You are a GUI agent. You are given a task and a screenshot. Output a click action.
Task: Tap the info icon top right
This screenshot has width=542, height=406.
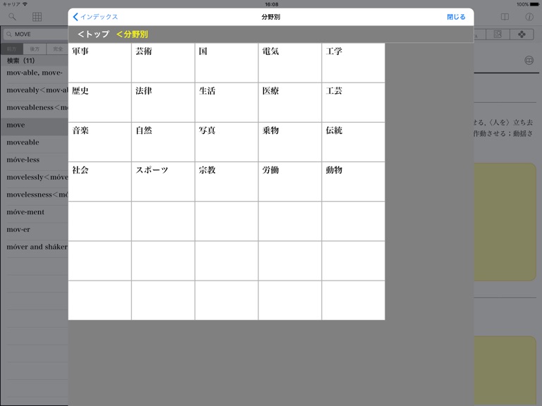tap(529, 17)
